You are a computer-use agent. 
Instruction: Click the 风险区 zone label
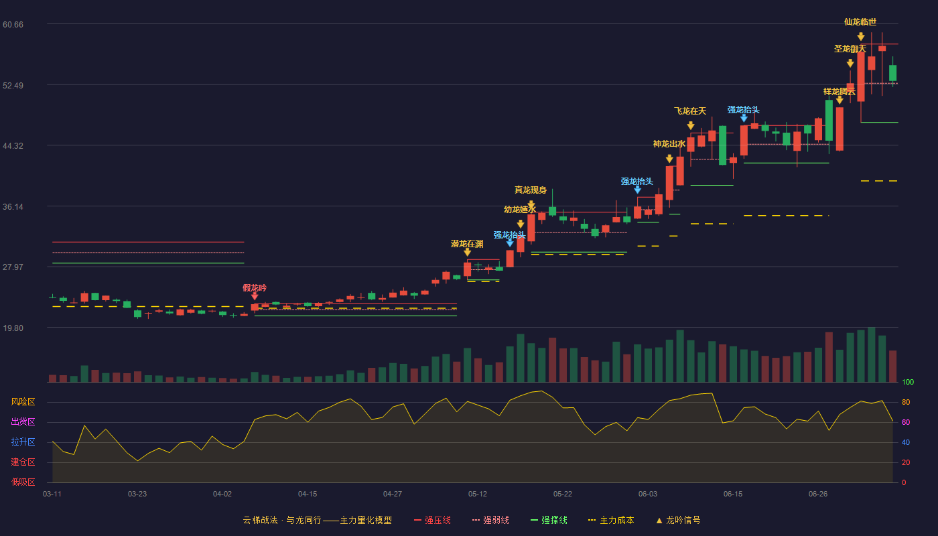23,402
